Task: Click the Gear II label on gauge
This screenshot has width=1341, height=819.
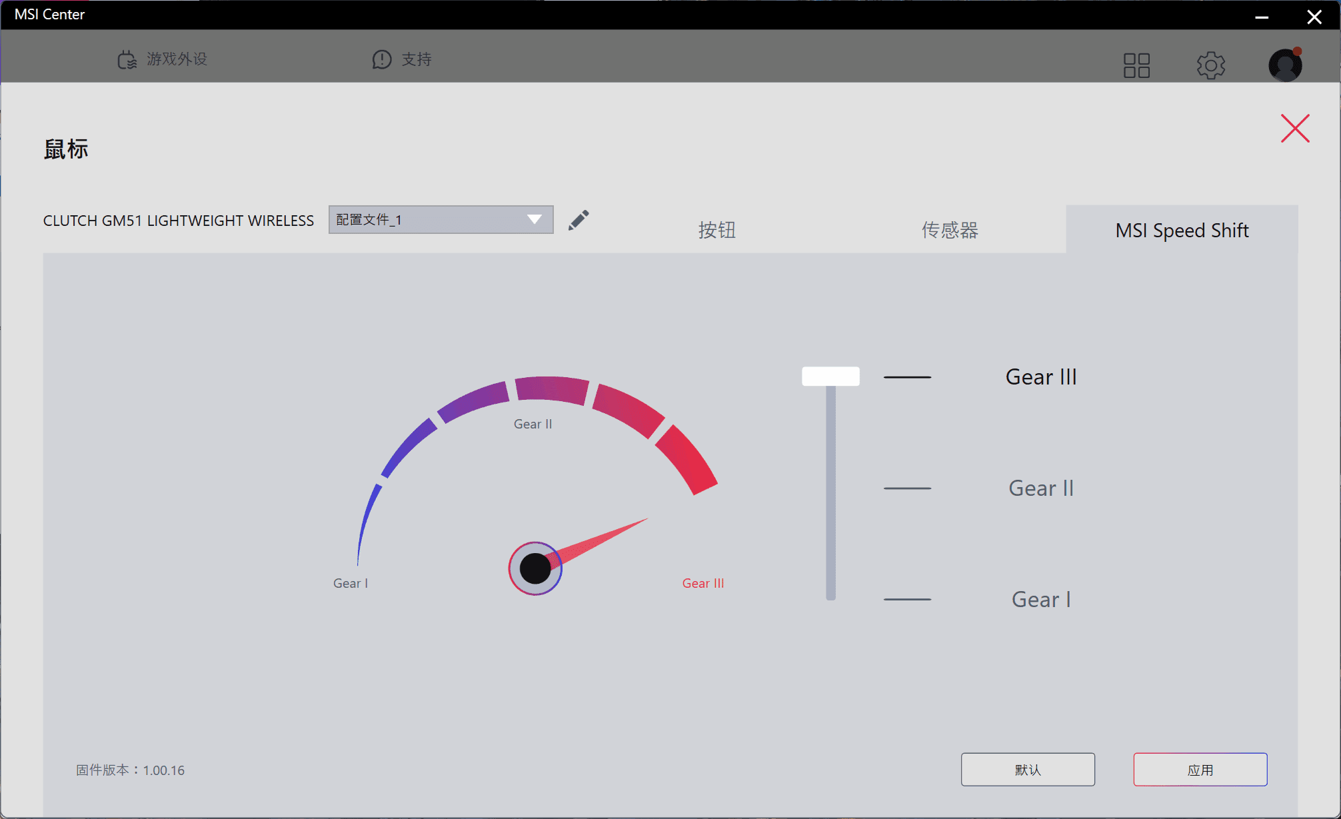Action: (x=533, y=424)
